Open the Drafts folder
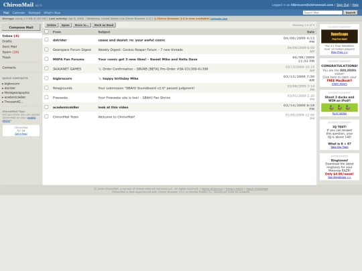Screen dimensions: 362x271 point(7,41)
